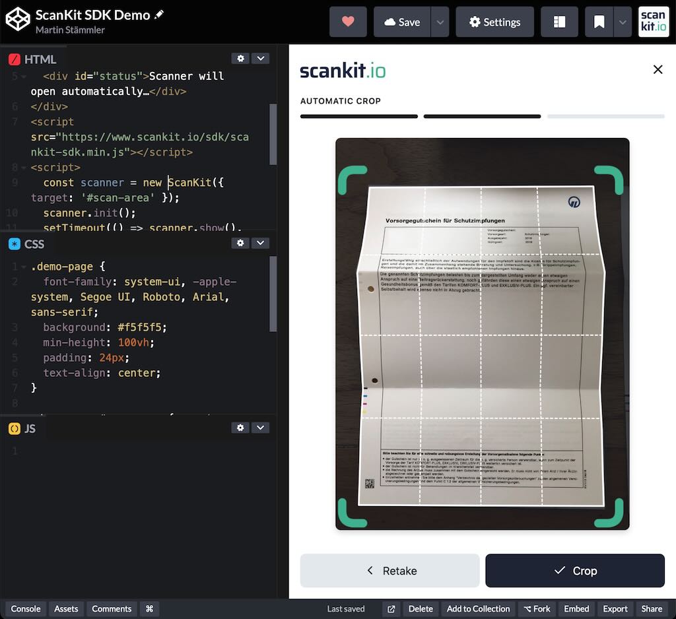Click the heart icon to like this Pen
Viewport: 676px width, 619px height.
coord(348,21)
